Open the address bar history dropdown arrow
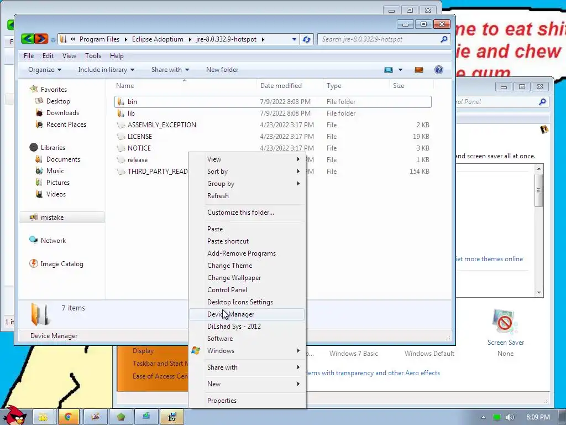This screenshot has width=566, height=425. pos(294,39)
